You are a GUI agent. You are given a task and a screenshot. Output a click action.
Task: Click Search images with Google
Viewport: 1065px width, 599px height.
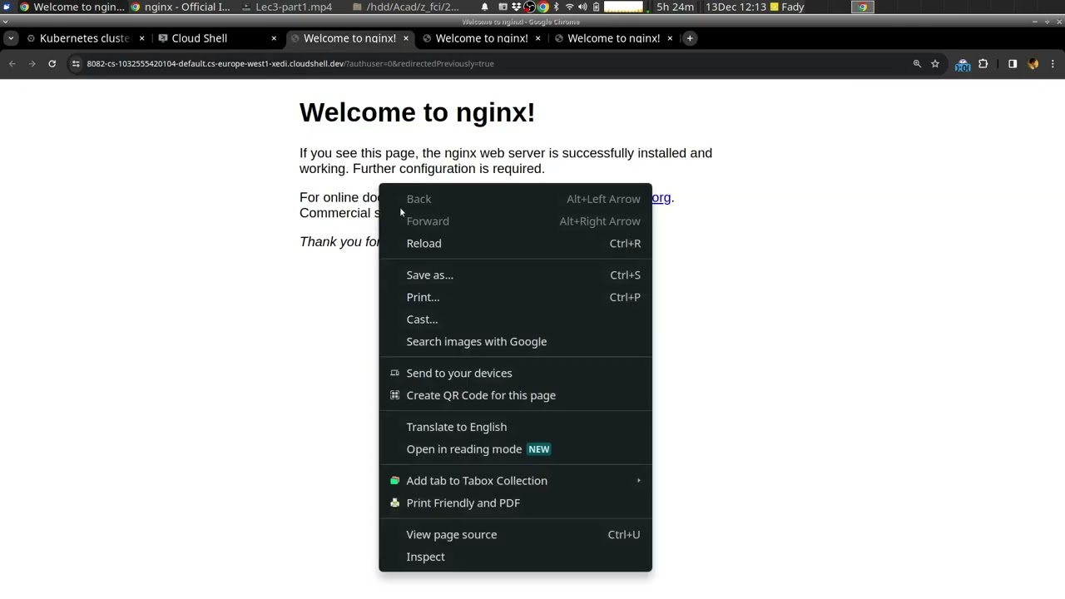point(515,342)
